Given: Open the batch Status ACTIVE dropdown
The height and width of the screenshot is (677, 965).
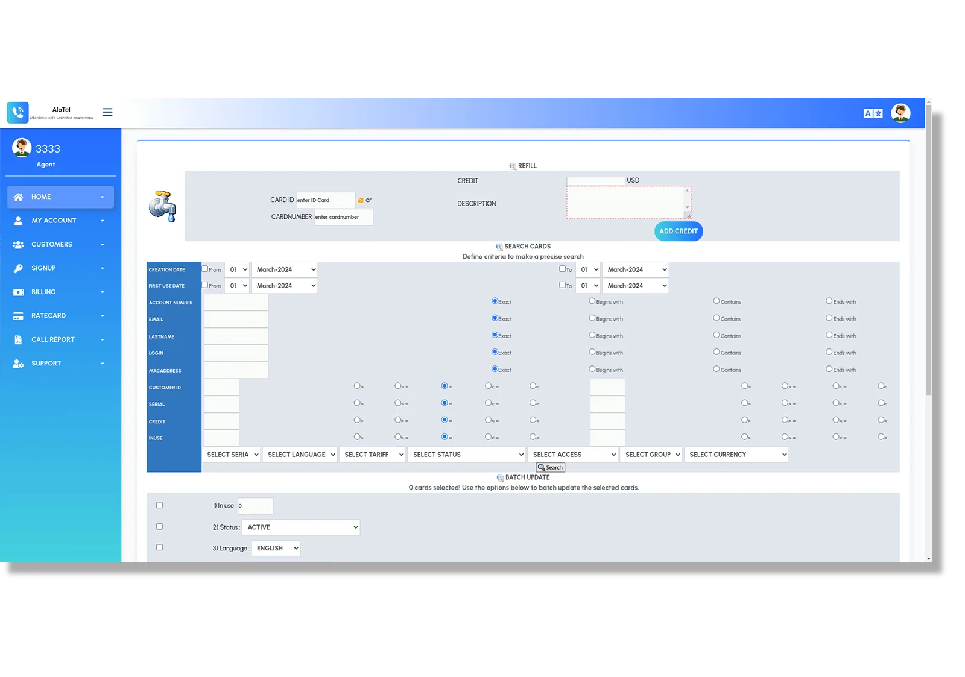Looking at the screenshot, I should pyautogui.click(x=301, y=527).
